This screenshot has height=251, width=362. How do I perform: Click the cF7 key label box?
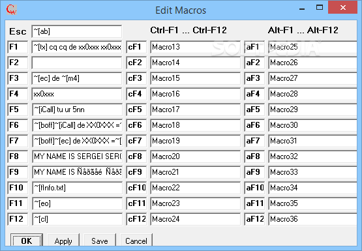[136, 141]
